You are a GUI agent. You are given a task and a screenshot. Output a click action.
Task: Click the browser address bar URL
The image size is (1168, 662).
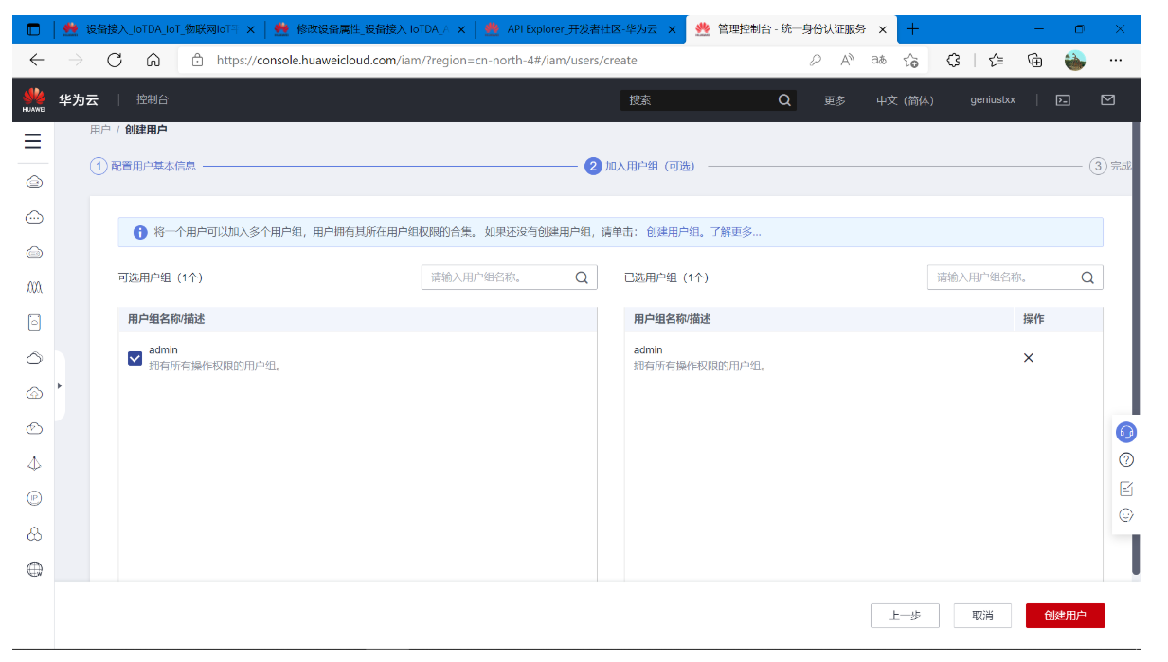coord(426,60)
